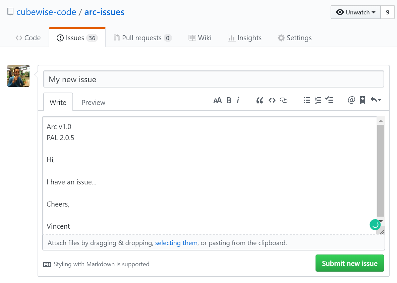Submit new issue
The width and height of the screenshot is (397, 283).
pos(350,264)
